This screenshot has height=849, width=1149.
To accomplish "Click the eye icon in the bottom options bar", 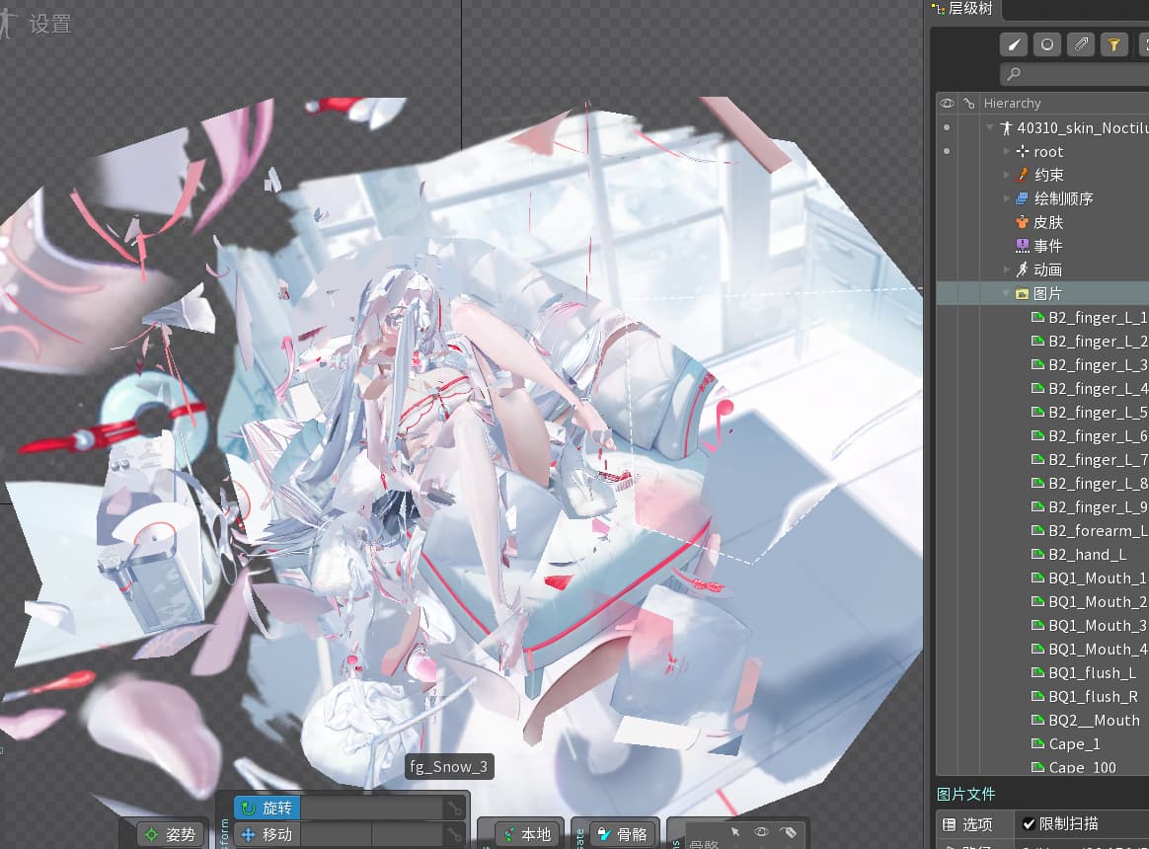I will click(761, 831).
